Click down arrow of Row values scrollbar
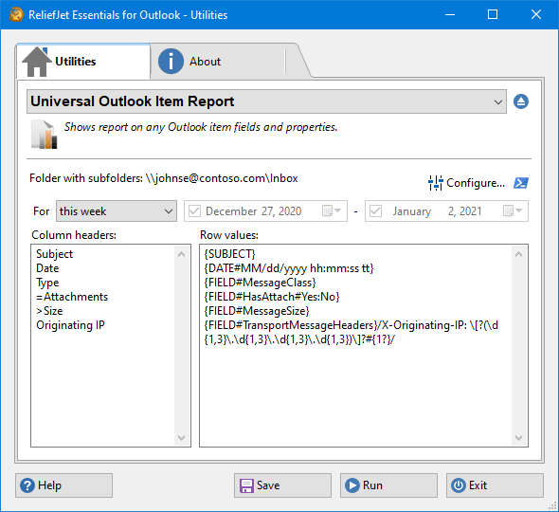 click(518, 438)
